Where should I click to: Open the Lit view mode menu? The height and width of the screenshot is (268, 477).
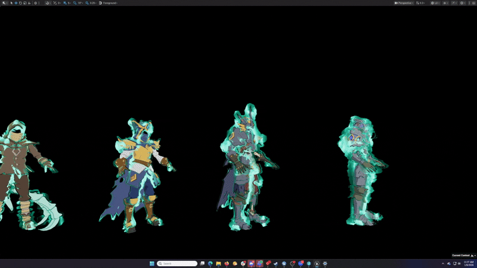435,3
